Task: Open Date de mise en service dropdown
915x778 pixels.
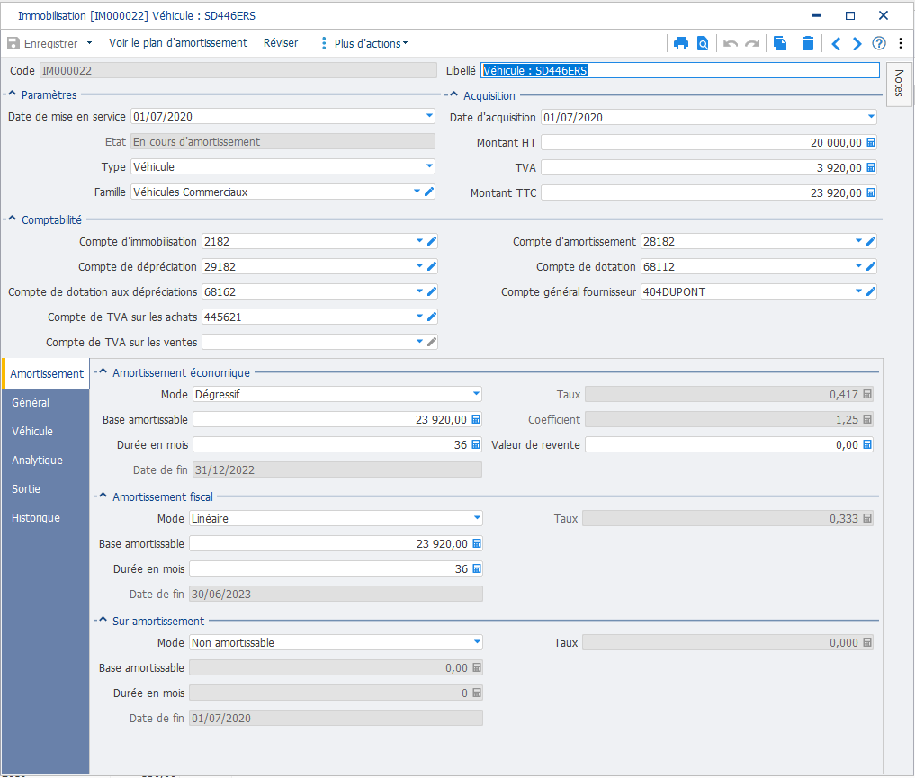Action: (x=429, y=116)
